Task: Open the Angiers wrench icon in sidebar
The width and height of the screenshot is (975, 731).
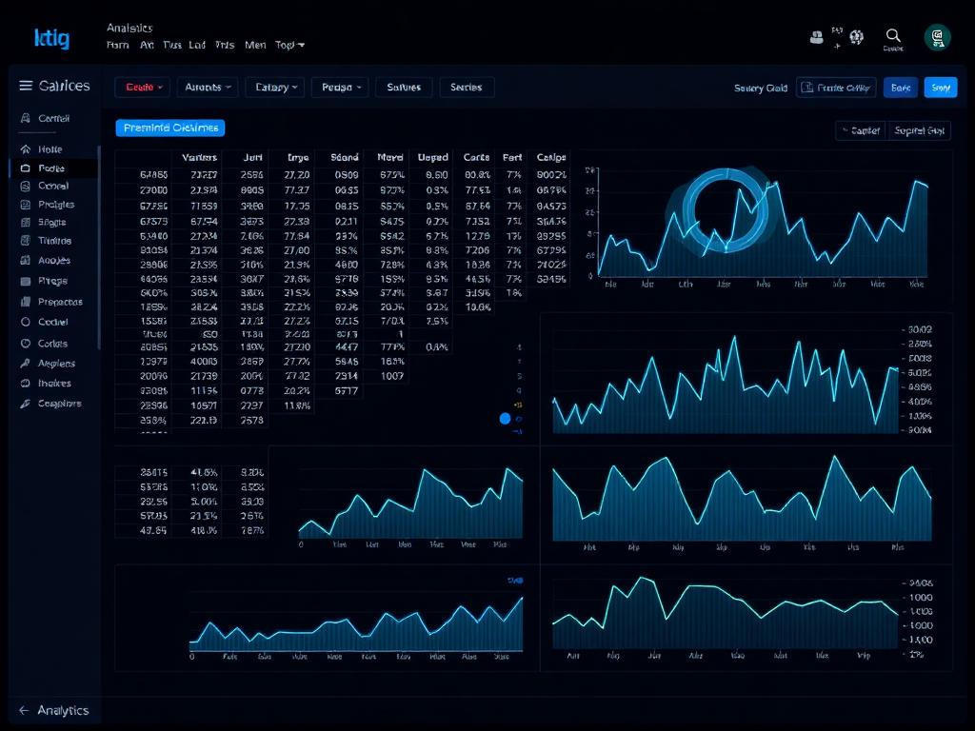Action: [x=26, y=363]
